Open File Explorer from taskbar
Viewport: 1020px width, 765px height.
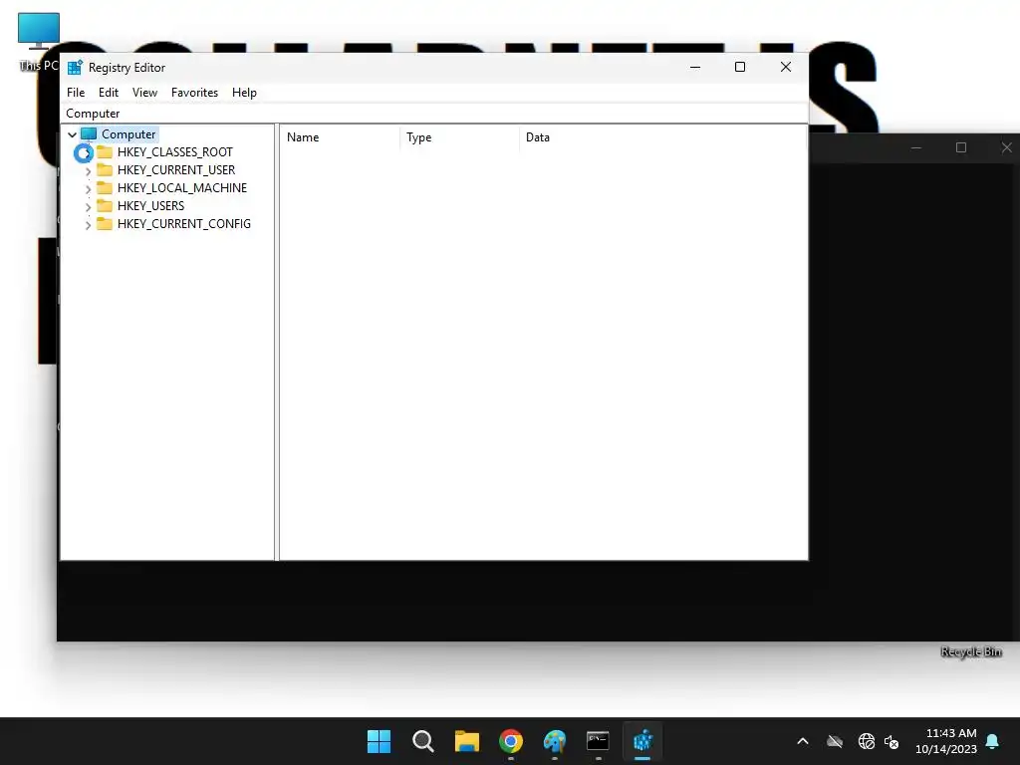coord(467,741)
